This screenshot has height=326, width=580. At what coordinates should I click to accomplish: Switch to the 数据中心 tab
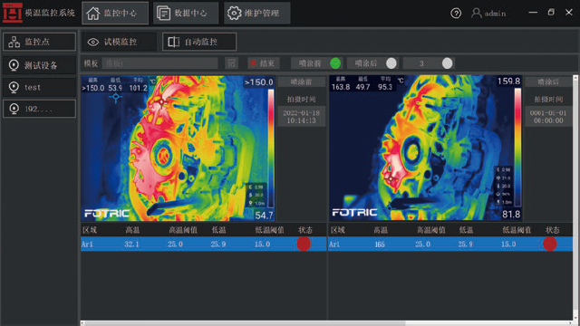point(186,13)
